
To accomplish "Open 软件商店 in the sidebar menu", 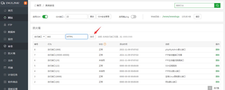I will click(x=13, y=82).
